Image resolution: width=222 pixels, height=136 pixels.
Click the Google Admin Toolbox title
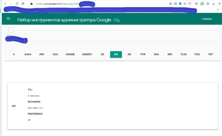point(64,20)
